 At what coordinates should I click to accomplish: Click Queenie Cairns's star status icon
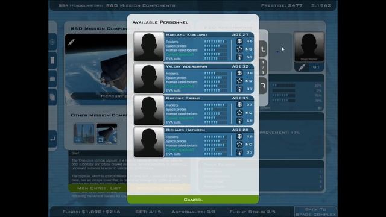pos(239,113)
